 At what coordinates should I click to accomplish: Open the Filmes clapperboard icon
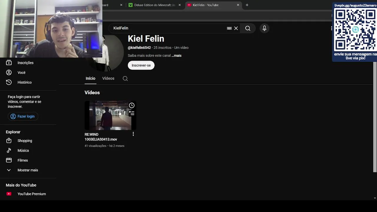[x=9, y=160]
